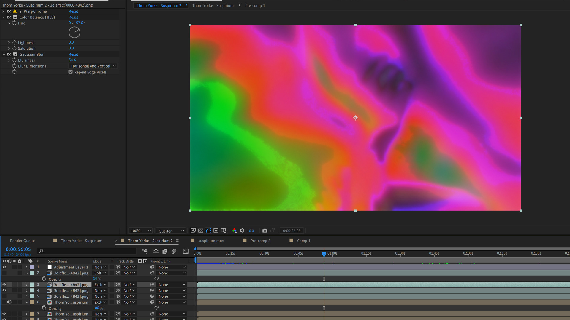Uncheck Repeat Edge Pixels checkbox
Viewport: 570px width, 320px height.
pos(71,72)
